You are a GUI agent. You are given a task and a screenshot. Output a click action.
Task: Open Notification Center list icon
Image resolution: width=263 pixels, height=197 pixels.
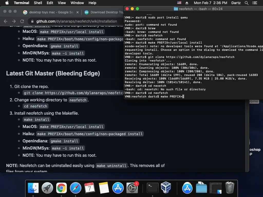pyautogui.click(x=255, y=3)
